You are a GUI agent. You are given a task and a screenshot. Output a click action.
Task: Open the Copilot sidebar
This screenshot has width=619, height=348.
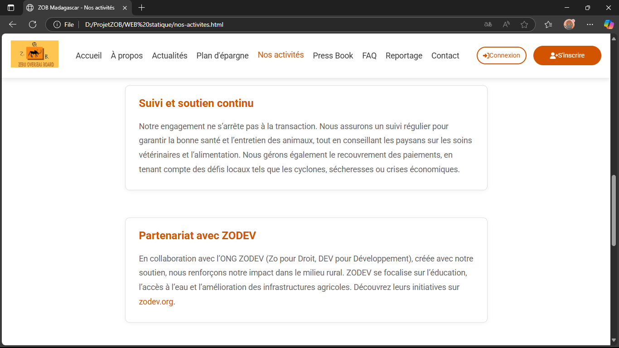pyautogui.click(x=609, y=24)
